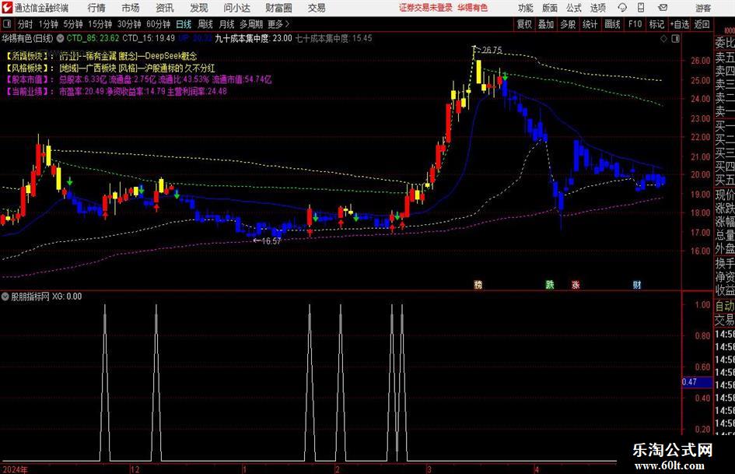Image resolution: width=735 pixels, height=474 pixels.
Task: Expand main chart indicator dropdown next to 华锡有色(日线)
Action: (x=60, y=38)
